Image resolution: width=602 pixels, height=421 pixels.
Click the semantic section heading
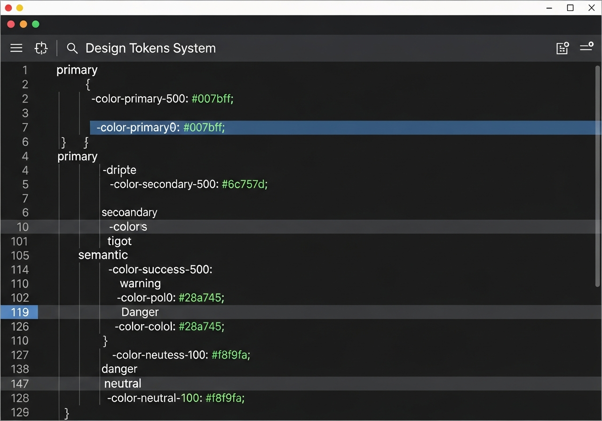(x=103, y=255)
